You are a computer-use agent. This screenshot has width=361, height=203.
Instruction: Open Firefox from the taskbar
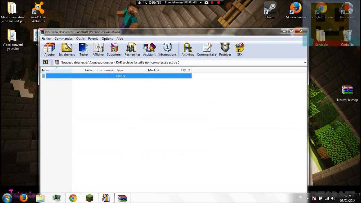click(x=24, y=198)
